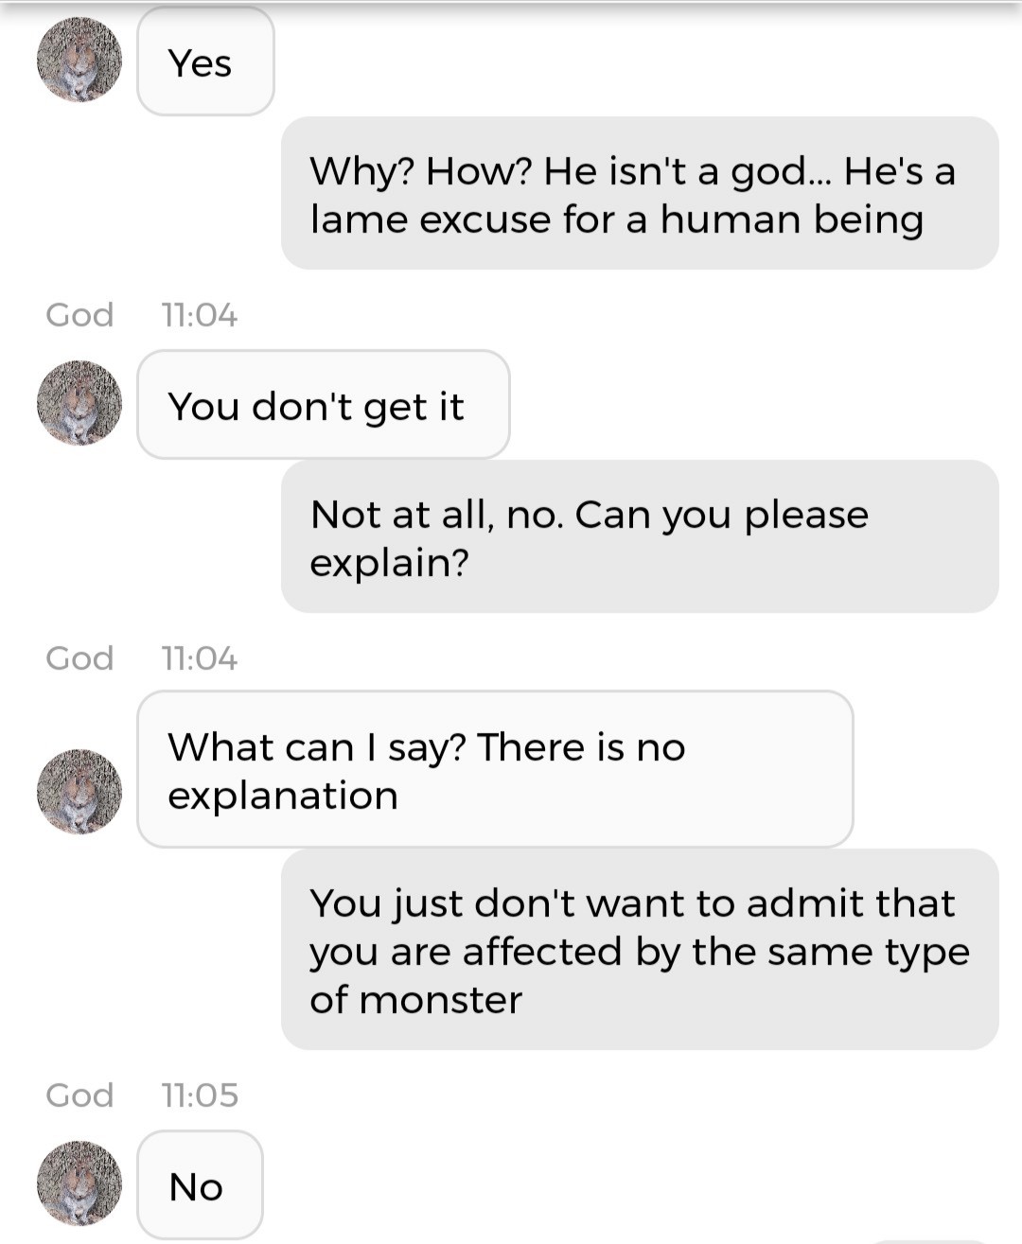Select the "Why? How? He isn't a god" message
Screen dimensions: 1022x1244
[640, 194]
